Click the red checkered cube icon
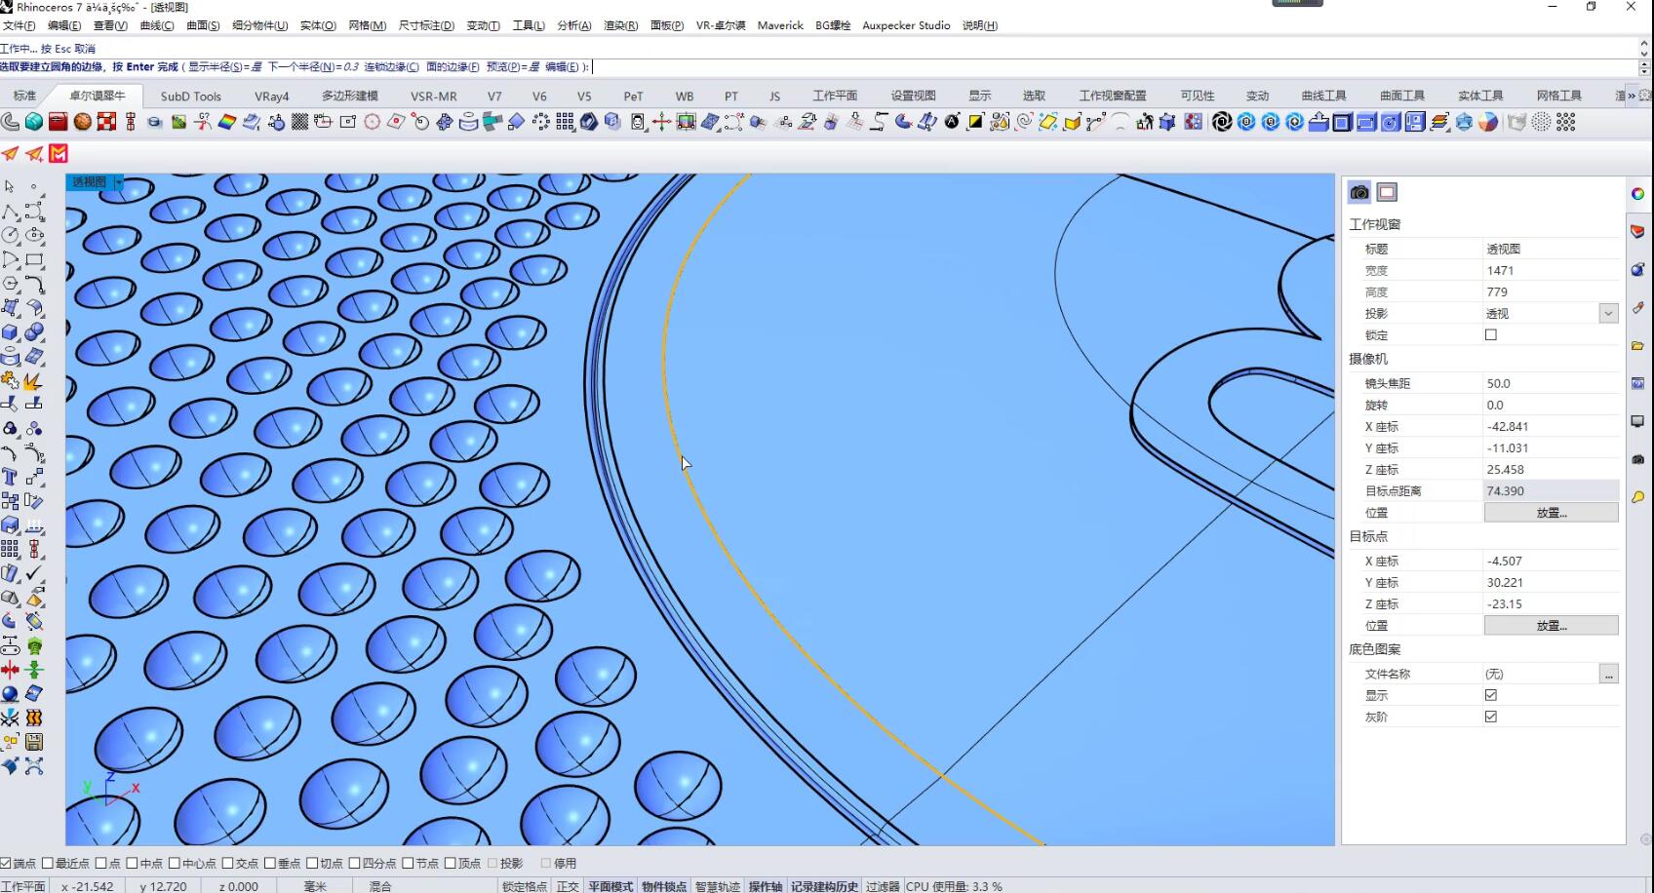This screenshot has width=1654, height=893. [106, 122]
